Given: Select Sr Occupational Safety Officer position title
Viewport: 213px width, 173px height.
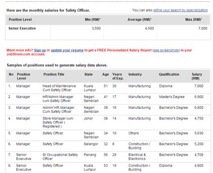Looking at the screenshot, I should tap(60, 157).
